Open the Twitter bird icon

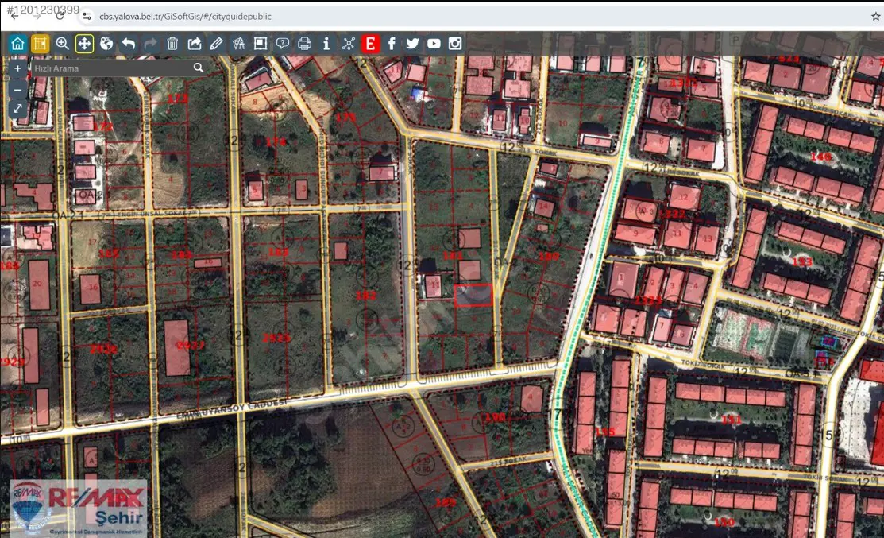[x=413, y=44]
